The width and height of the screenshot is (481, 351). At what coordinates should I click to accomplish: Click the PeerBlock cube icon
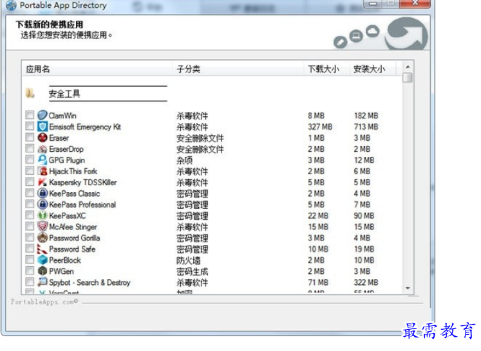(x=42, y=260)
